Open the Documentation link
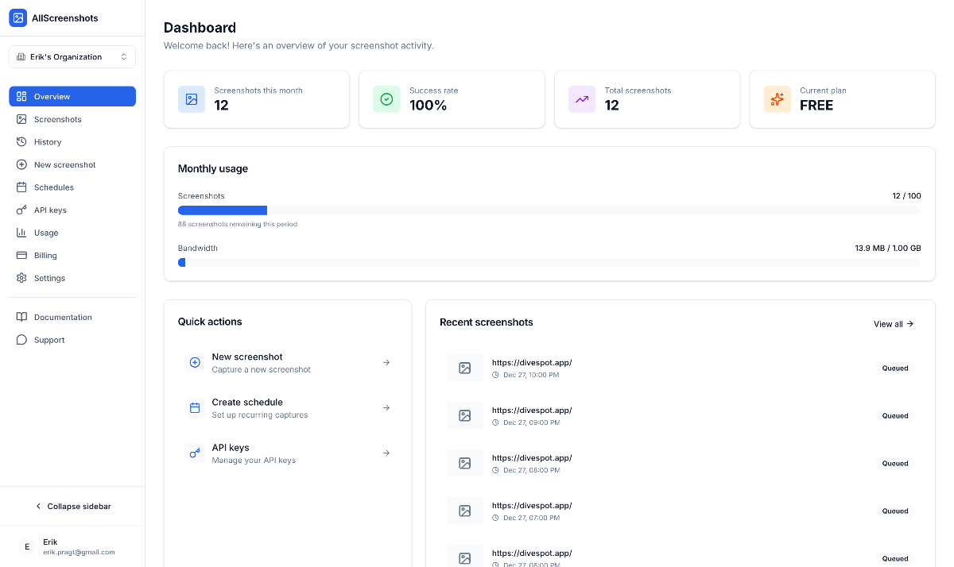954x567 pixels. [x=63, y=317]
